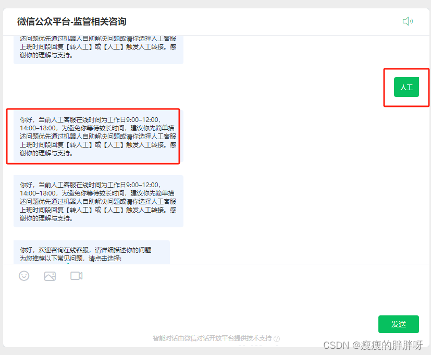The image size is (431, 355).
Task: Attach an image using picture icon
Action: [x=50, y=276]
